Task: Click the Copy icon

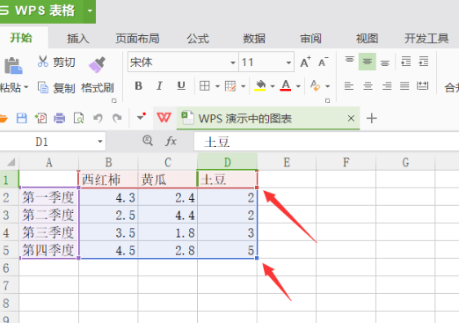Action: [43, 87]
